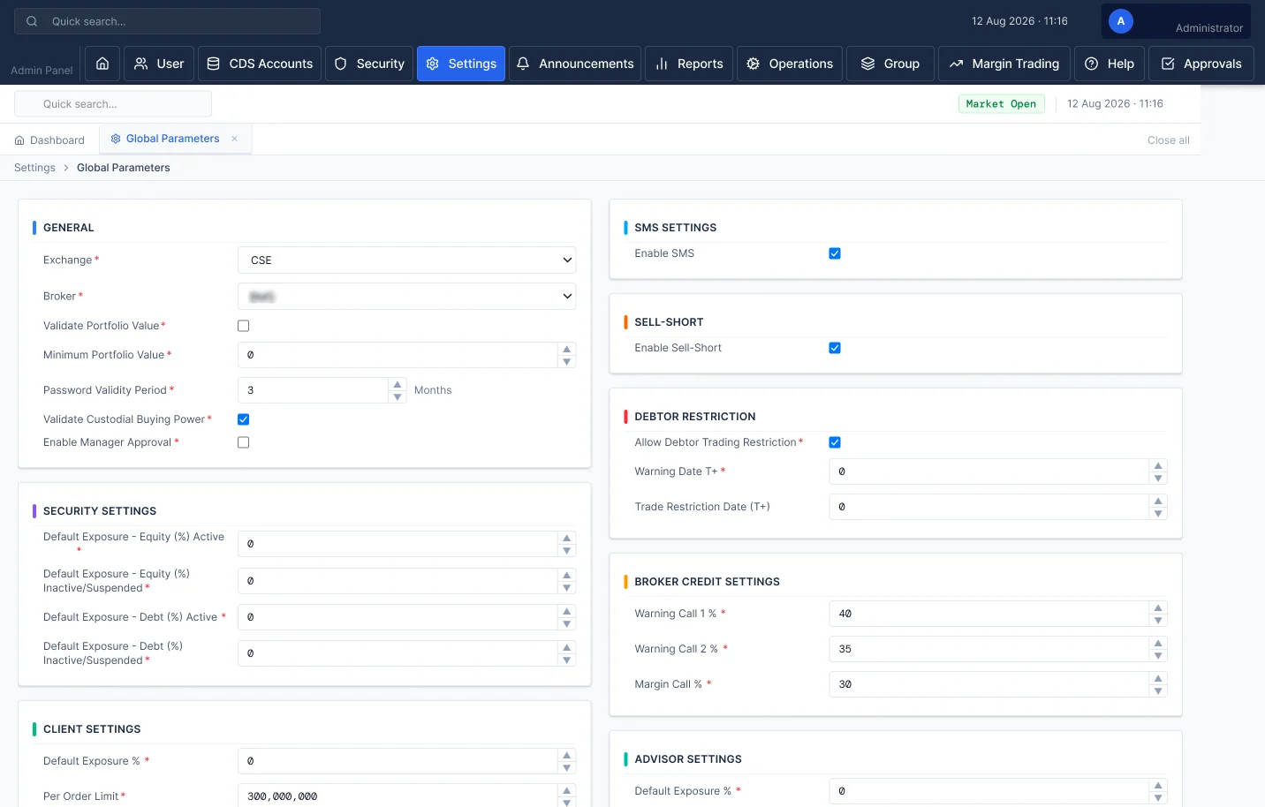
Task: Tick the Enable Manager Approval checkbox
Action: pyautogui.click(x=244, y=442)
